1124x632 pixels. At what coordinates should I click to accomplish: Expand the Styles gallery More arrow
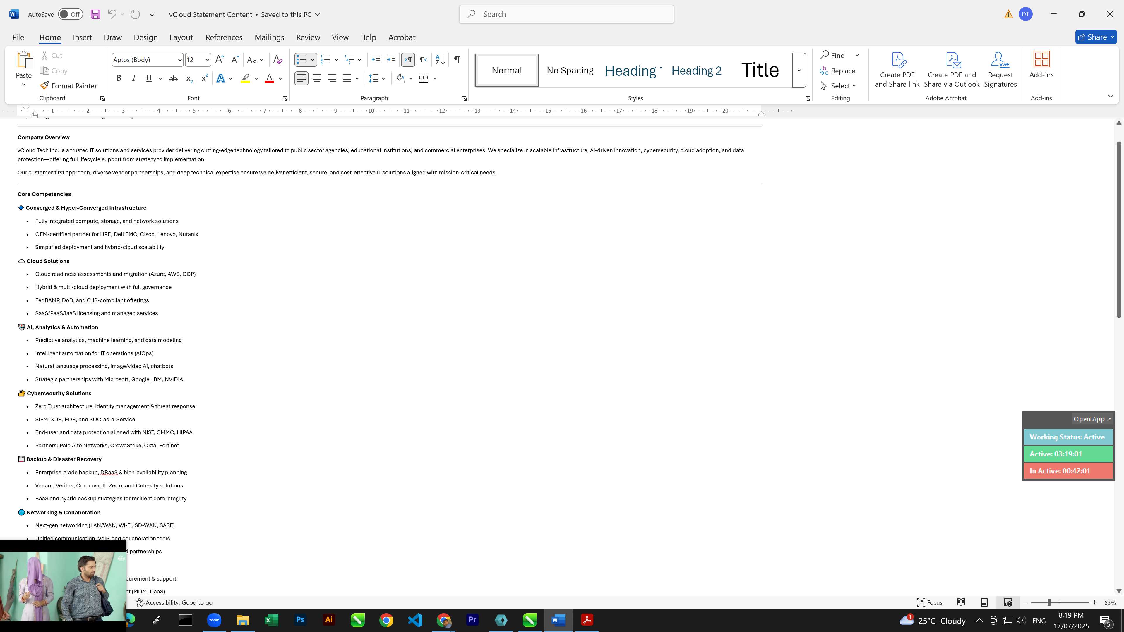coord(799,70)
